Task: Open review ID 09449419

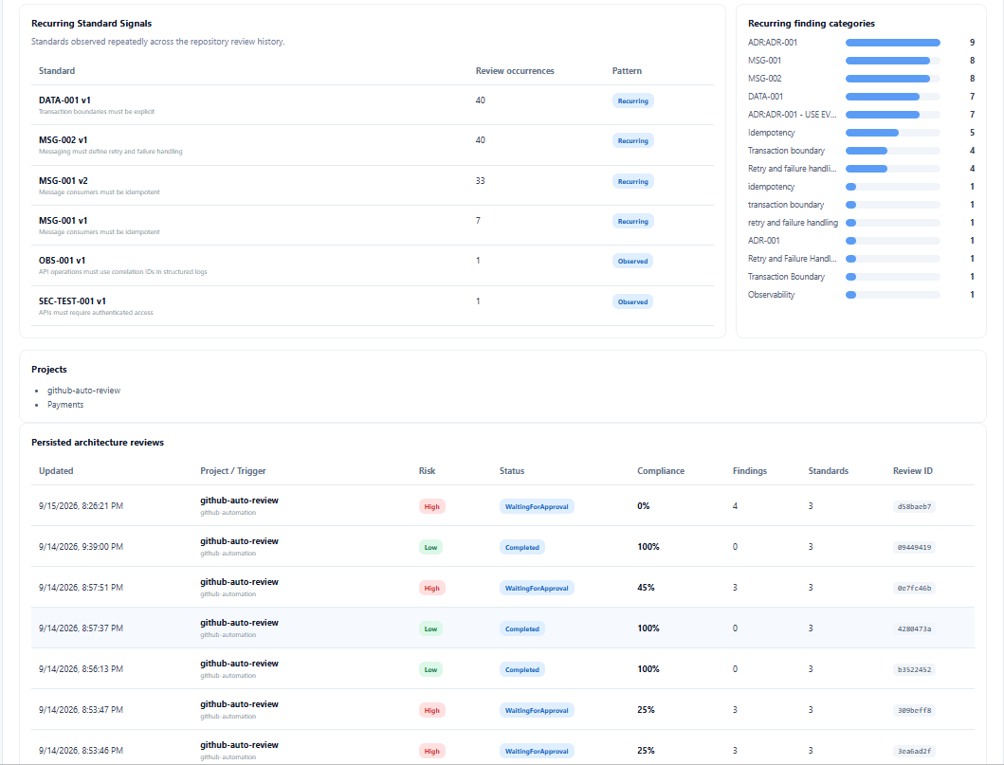Action: [914, 547]
